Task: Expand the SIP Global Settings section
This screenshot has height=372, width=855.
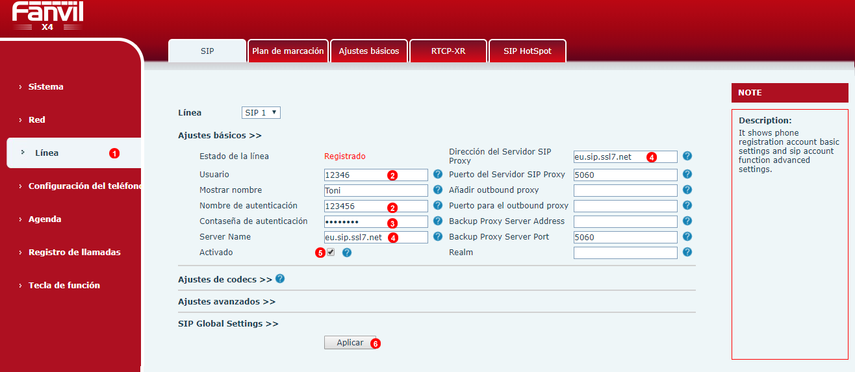Action: (x=228, y=323)
